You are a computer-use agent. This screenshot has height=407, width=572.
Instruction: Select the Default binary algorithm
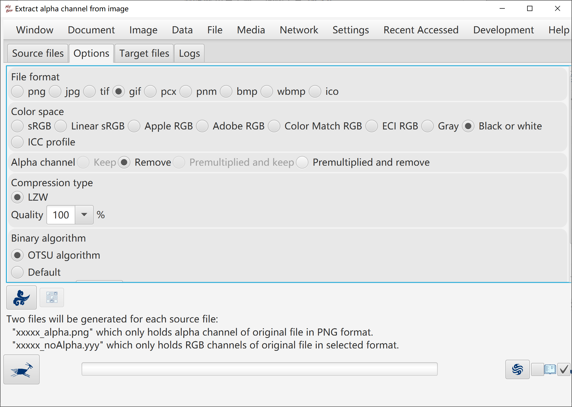click(18, 272)
